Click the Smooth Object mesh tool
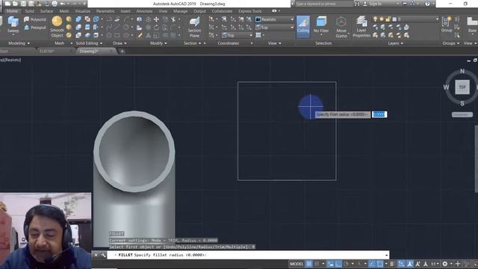This screenshot has height=269, width=478. click(x=57, y=27)
